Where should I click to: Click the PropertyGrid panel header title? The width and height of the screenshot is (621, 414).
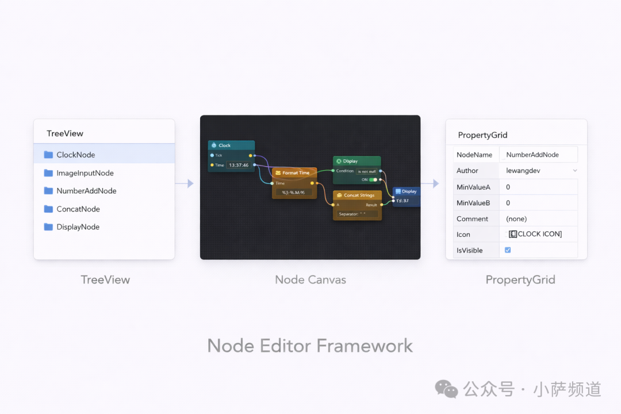coord(482,135)
